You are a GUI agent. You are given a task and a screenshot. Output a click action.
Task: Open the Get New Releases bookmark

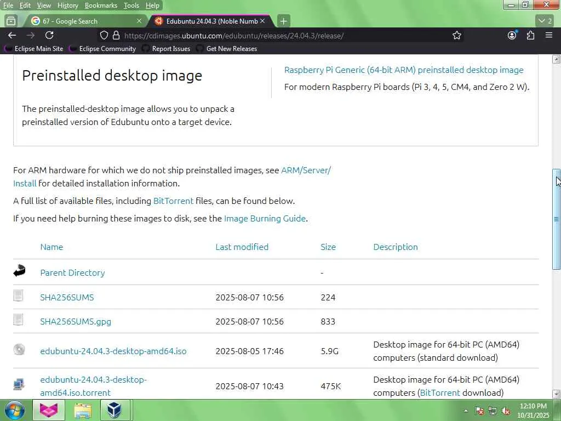[227, 49]
